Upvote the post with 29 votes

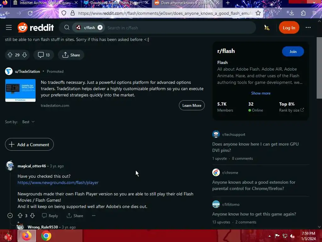click(10, 55)
